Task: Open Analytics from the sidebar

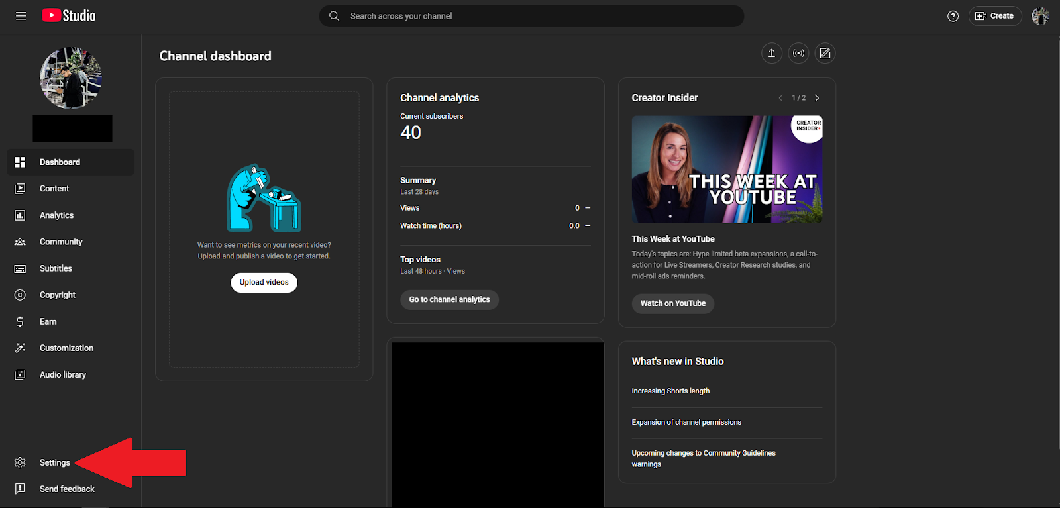Action: click(x=70, y=215)
